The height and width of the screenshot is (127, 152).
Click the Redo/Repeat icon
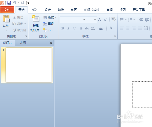tap(23, 3)
